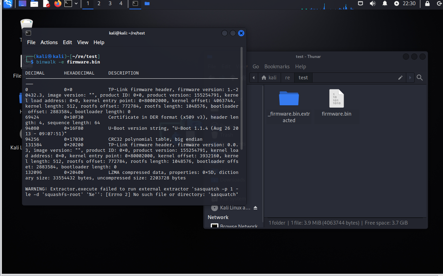Click the path bar right scroll arrow

410,78
